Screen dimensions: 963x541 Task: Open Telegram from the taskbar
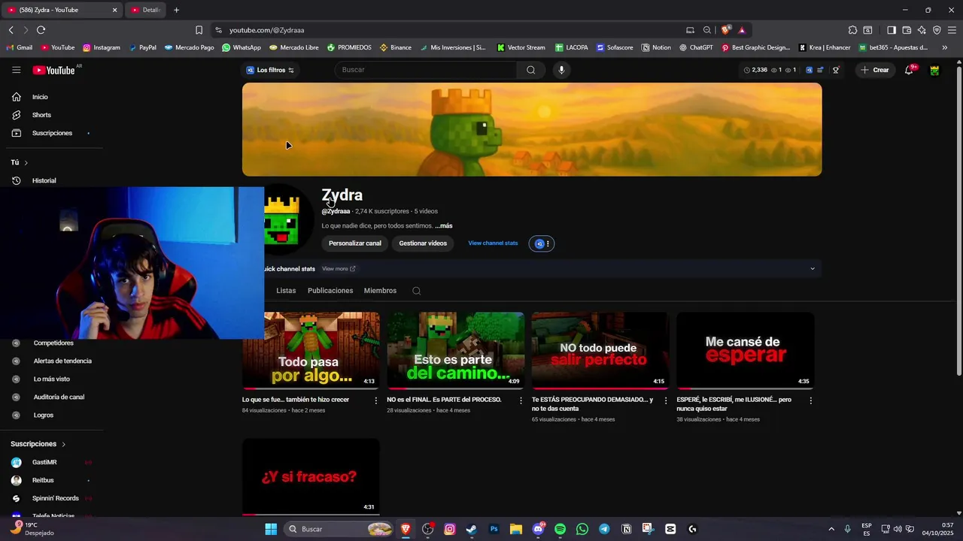[604, 529]
